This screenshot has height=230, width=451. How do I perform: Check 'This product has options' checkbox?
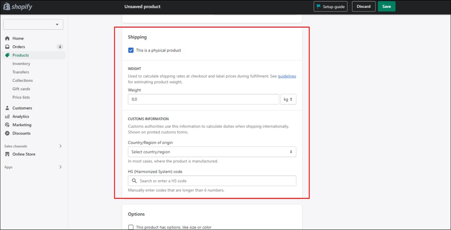pyautogui.click(x=131, y=227)
